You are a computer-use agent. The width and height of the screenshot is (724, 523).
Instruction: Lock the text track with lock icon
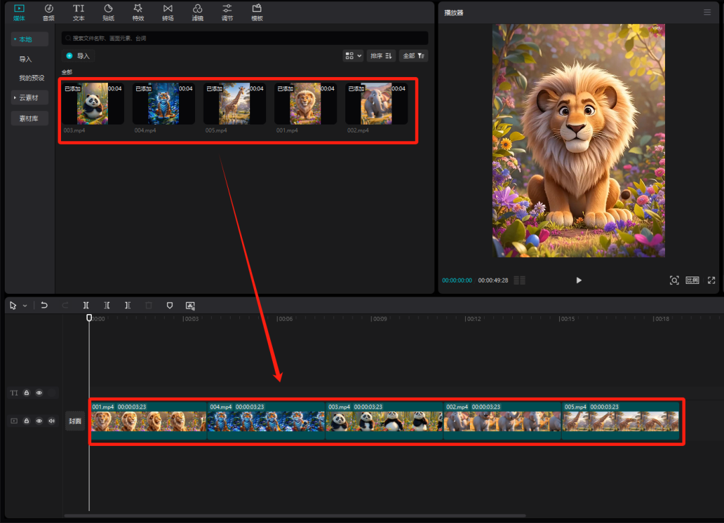27,393
